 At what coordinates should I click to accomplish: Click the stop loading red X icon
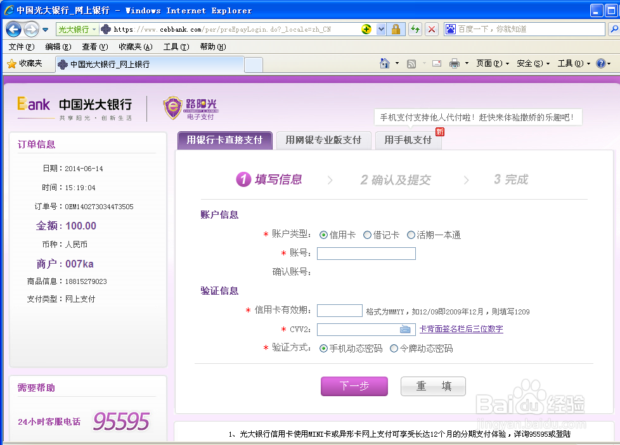(x=431, y=29)
